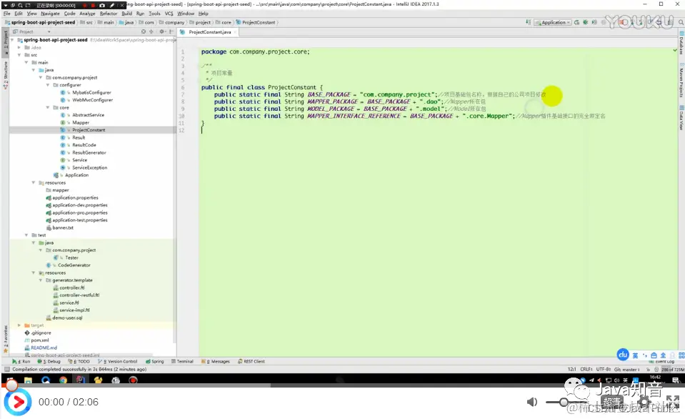The width and height of the screenshot is (685, 419).
Task: Collapse the test folder node
Action: 26,235
